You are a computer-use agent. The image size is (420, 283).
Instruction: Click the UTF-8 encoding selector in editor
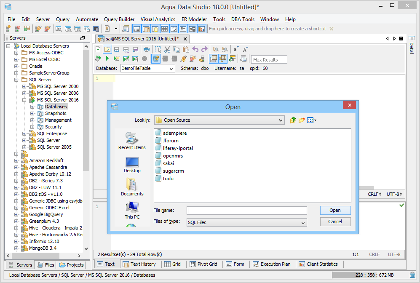[x=394, y=194]
